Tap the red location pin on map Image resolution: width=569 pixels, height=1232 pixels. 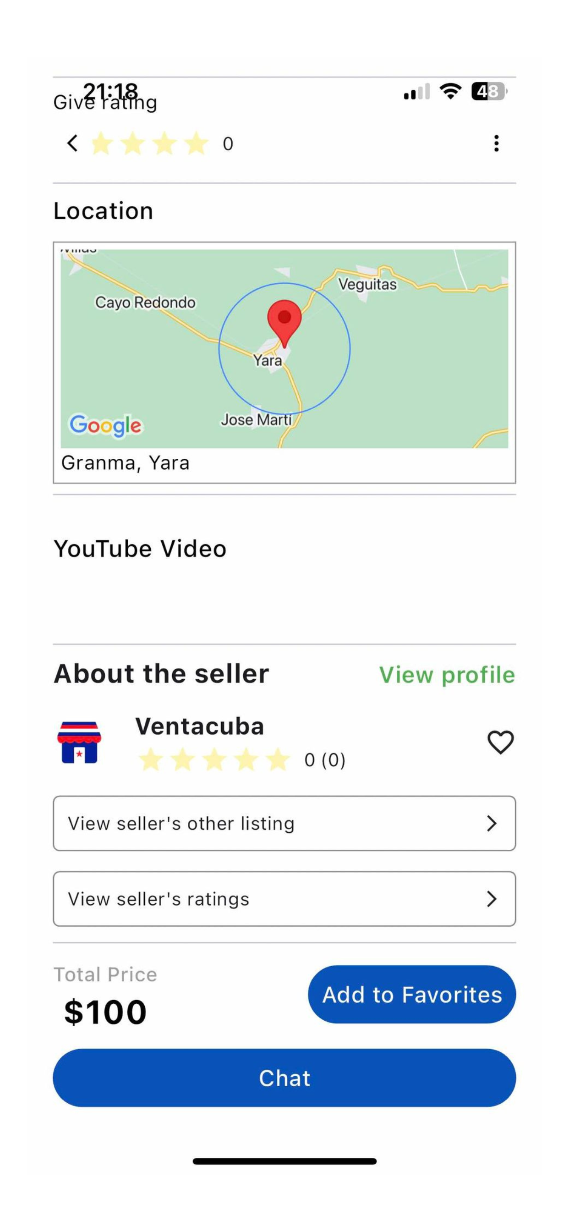coord(284,320)
